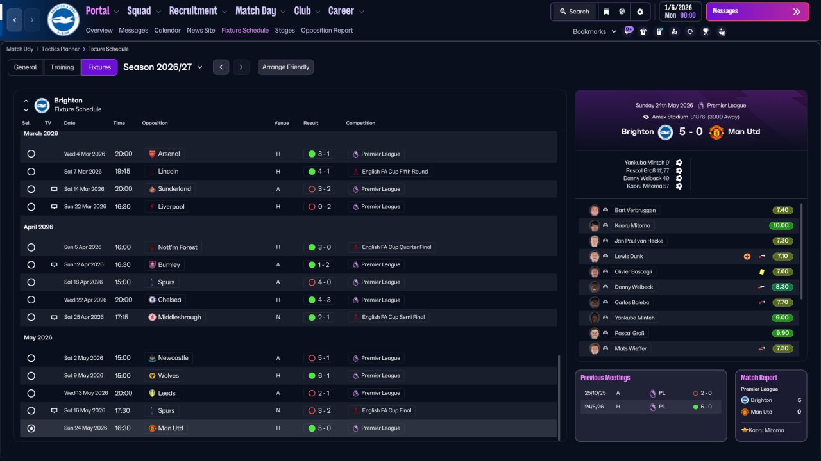Click the up chevron beside the Brighton heading
The width and height of the screenshot is (821, 461).
[x=26, y=101]
